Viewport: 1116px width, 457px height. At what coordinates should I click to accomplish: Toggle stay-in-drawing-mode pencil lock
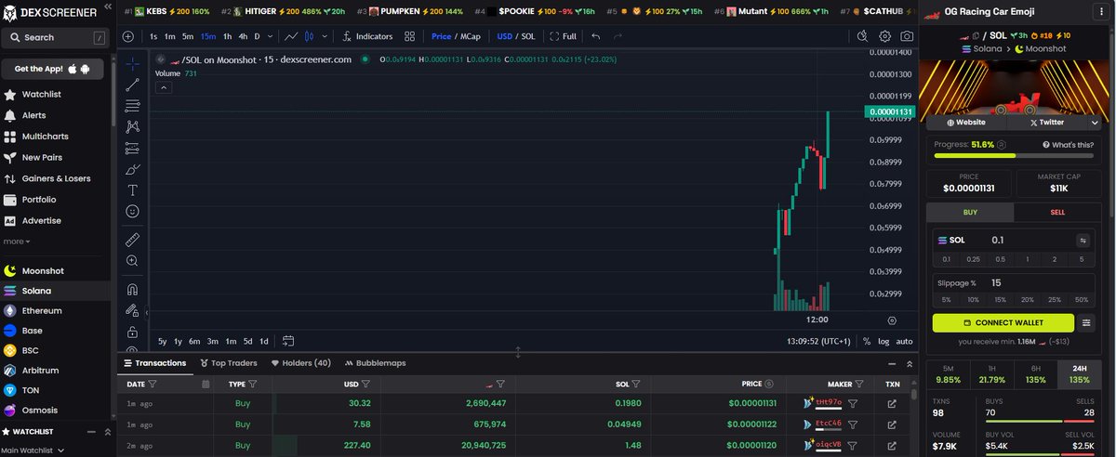[x=132, y=310]
